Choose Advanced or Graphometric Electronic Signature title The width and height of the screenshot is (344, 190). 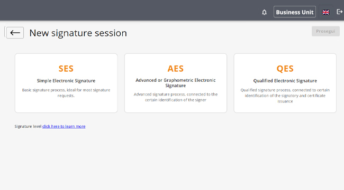coord(176,83)
